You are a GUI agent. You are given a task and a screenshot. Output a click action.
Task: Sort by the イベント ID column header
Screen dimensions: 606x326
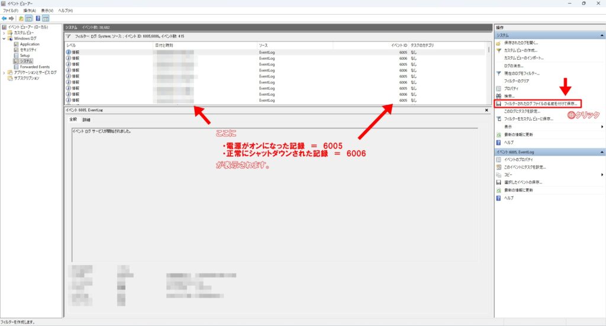click(370, 45)
